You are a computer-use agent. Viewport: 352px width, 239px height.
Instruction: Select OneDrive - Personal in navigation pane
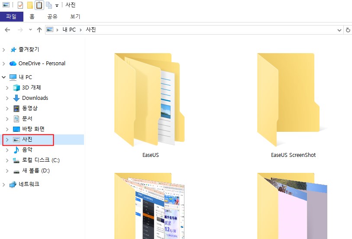[x=42, y=64]
